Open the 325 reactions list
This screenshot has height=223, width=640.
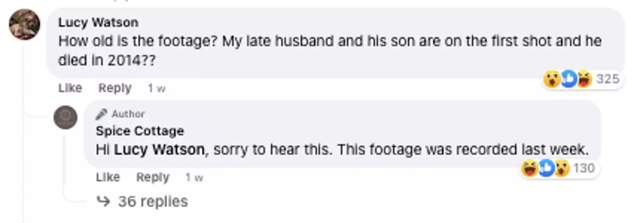(608, 80)
